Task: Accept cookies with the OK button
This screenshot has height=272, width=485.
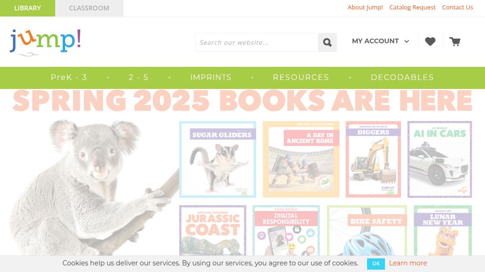Action: tap(376, 264)
